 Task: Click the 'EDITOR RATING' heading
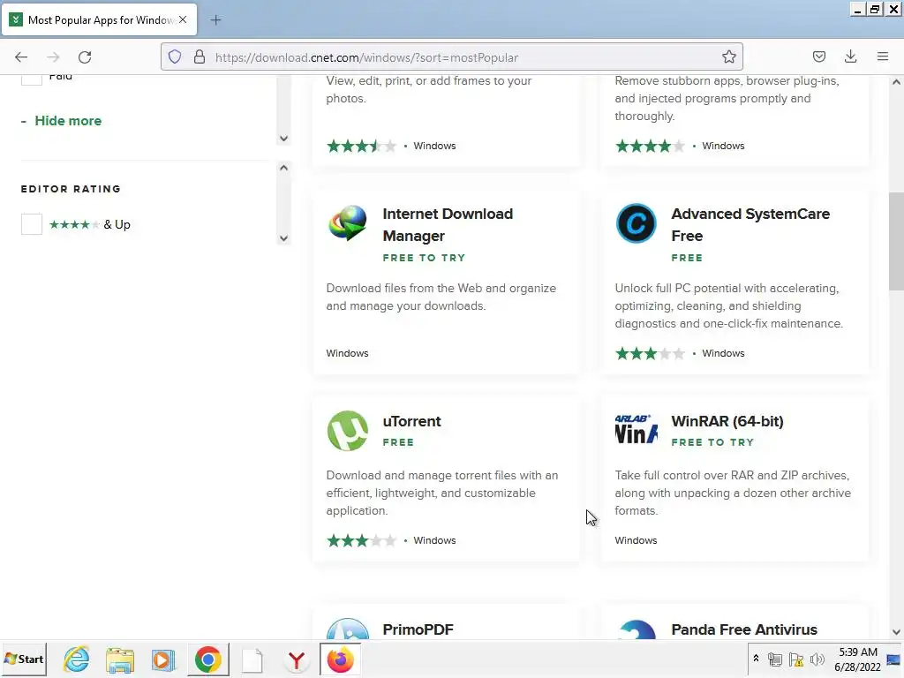tap(71, 189)
